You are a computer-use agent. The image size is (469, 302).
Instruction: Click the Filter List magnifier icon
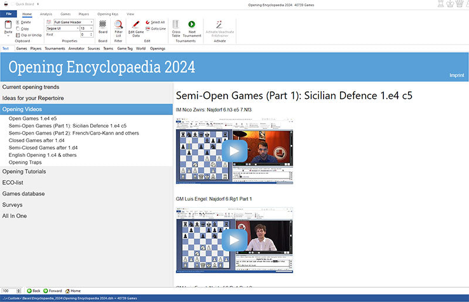pyautogui.click(x=118, y=25)
